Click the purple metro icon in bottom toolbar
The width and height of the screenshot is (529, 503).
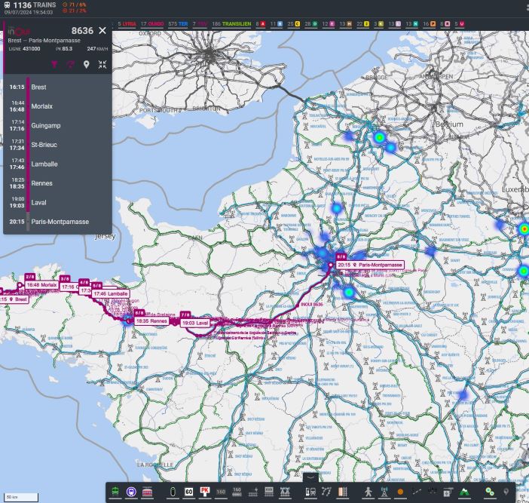coord(132,492)
